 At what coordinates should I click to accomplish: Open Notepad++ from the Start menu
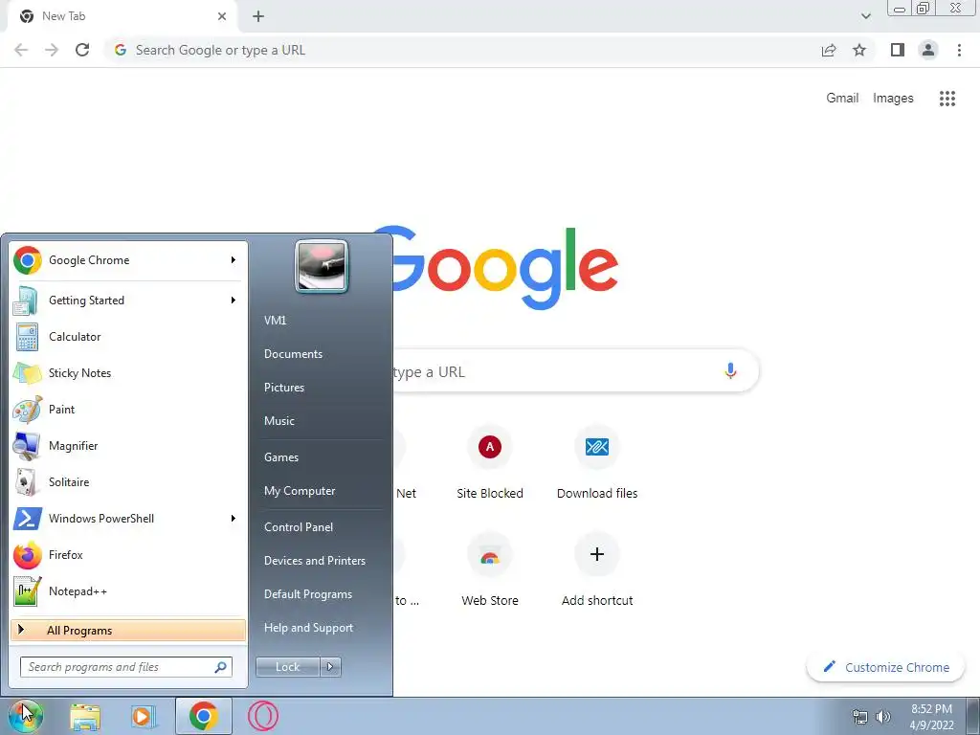[128, 591]
